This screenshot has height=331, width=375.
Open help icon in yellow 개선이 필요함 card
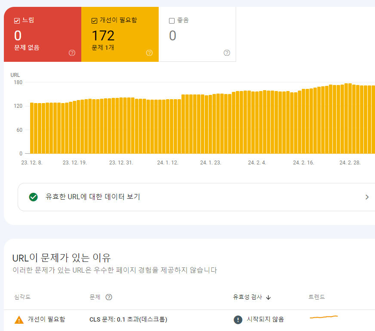click(x=150, y=53)
